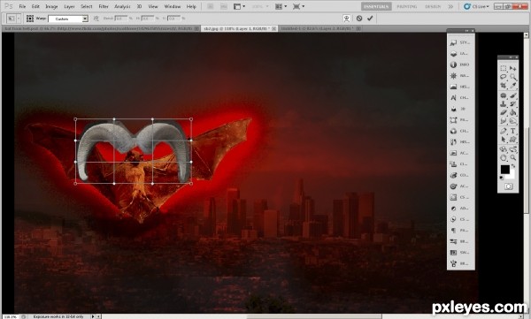This screenshot has width=531, height=319.
Task: Reset default foreground and background colors
Action: click(502, 178)
